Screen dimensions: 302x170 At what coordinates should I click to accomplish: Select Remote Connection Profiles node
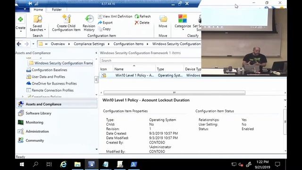(x=50, y=90)
